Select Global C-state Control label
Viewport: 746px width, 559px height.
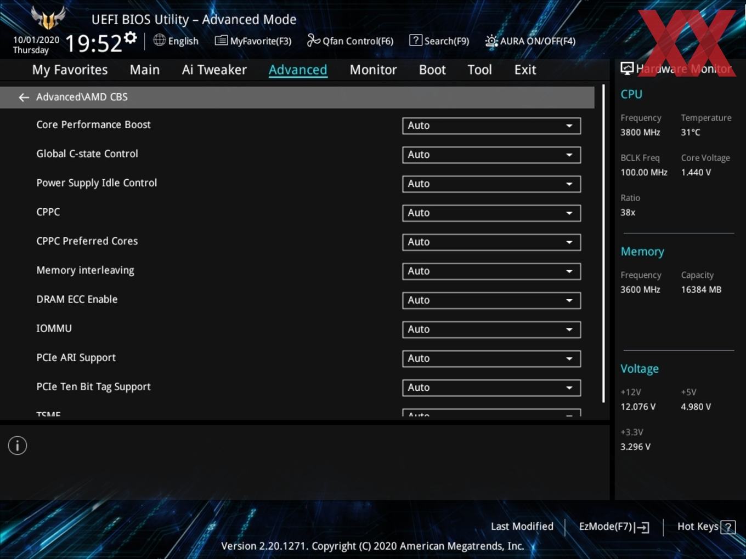[87, 153]
